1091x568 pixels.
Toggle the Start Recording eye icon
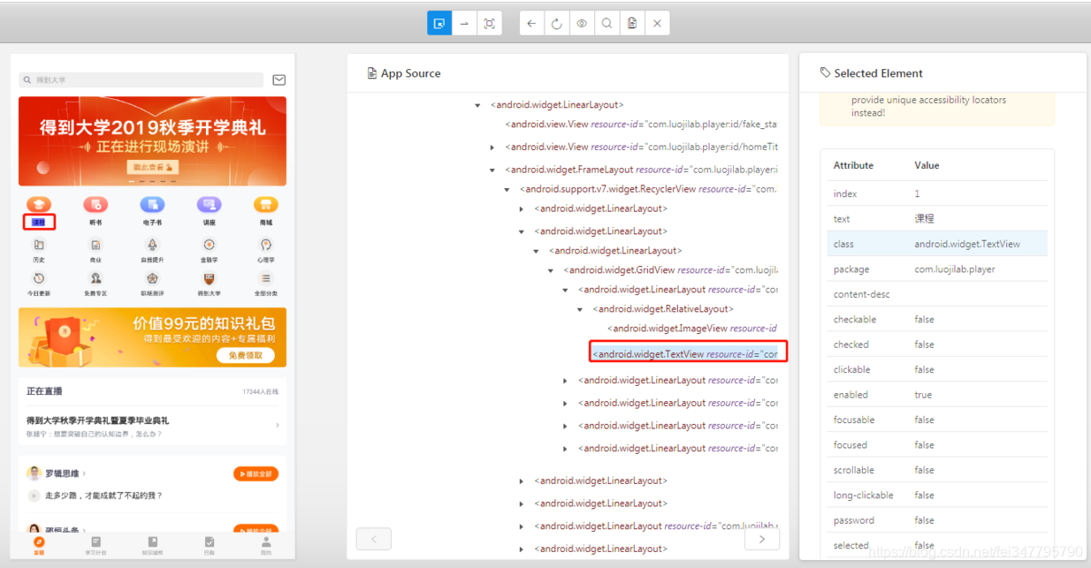[582, 24]
